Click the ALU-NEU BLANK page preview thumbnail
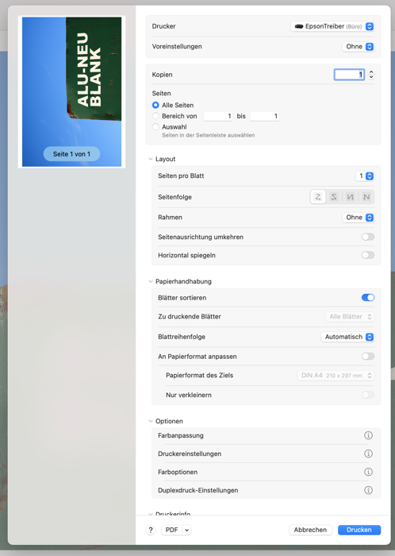 72,92
